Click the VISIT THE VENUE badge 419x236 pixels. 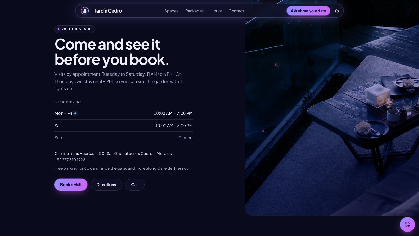coord(75,29)
